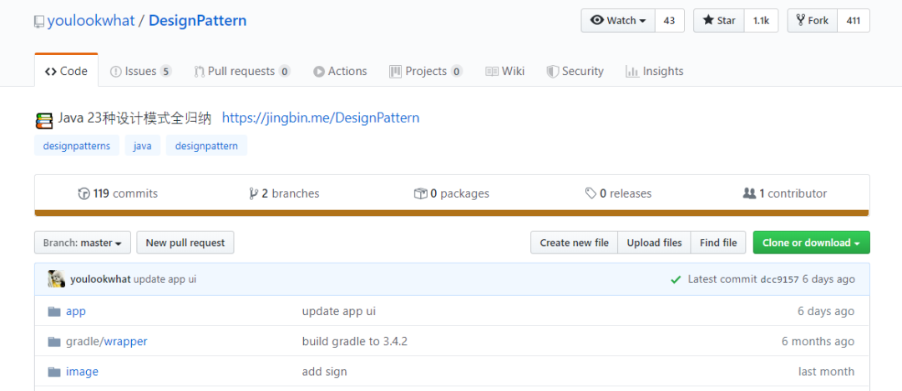Click the package box icon

[x=420, y=193]
